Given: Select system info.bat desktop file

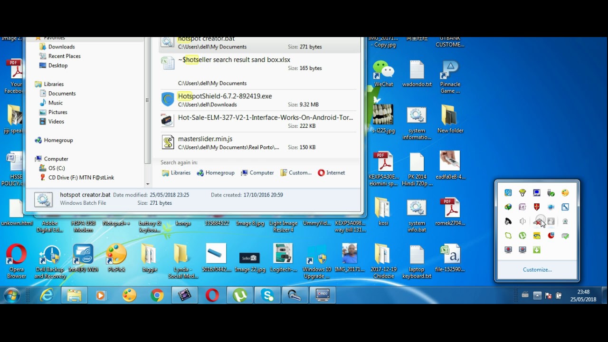Looking at the screenshot, I should point(417,215).
